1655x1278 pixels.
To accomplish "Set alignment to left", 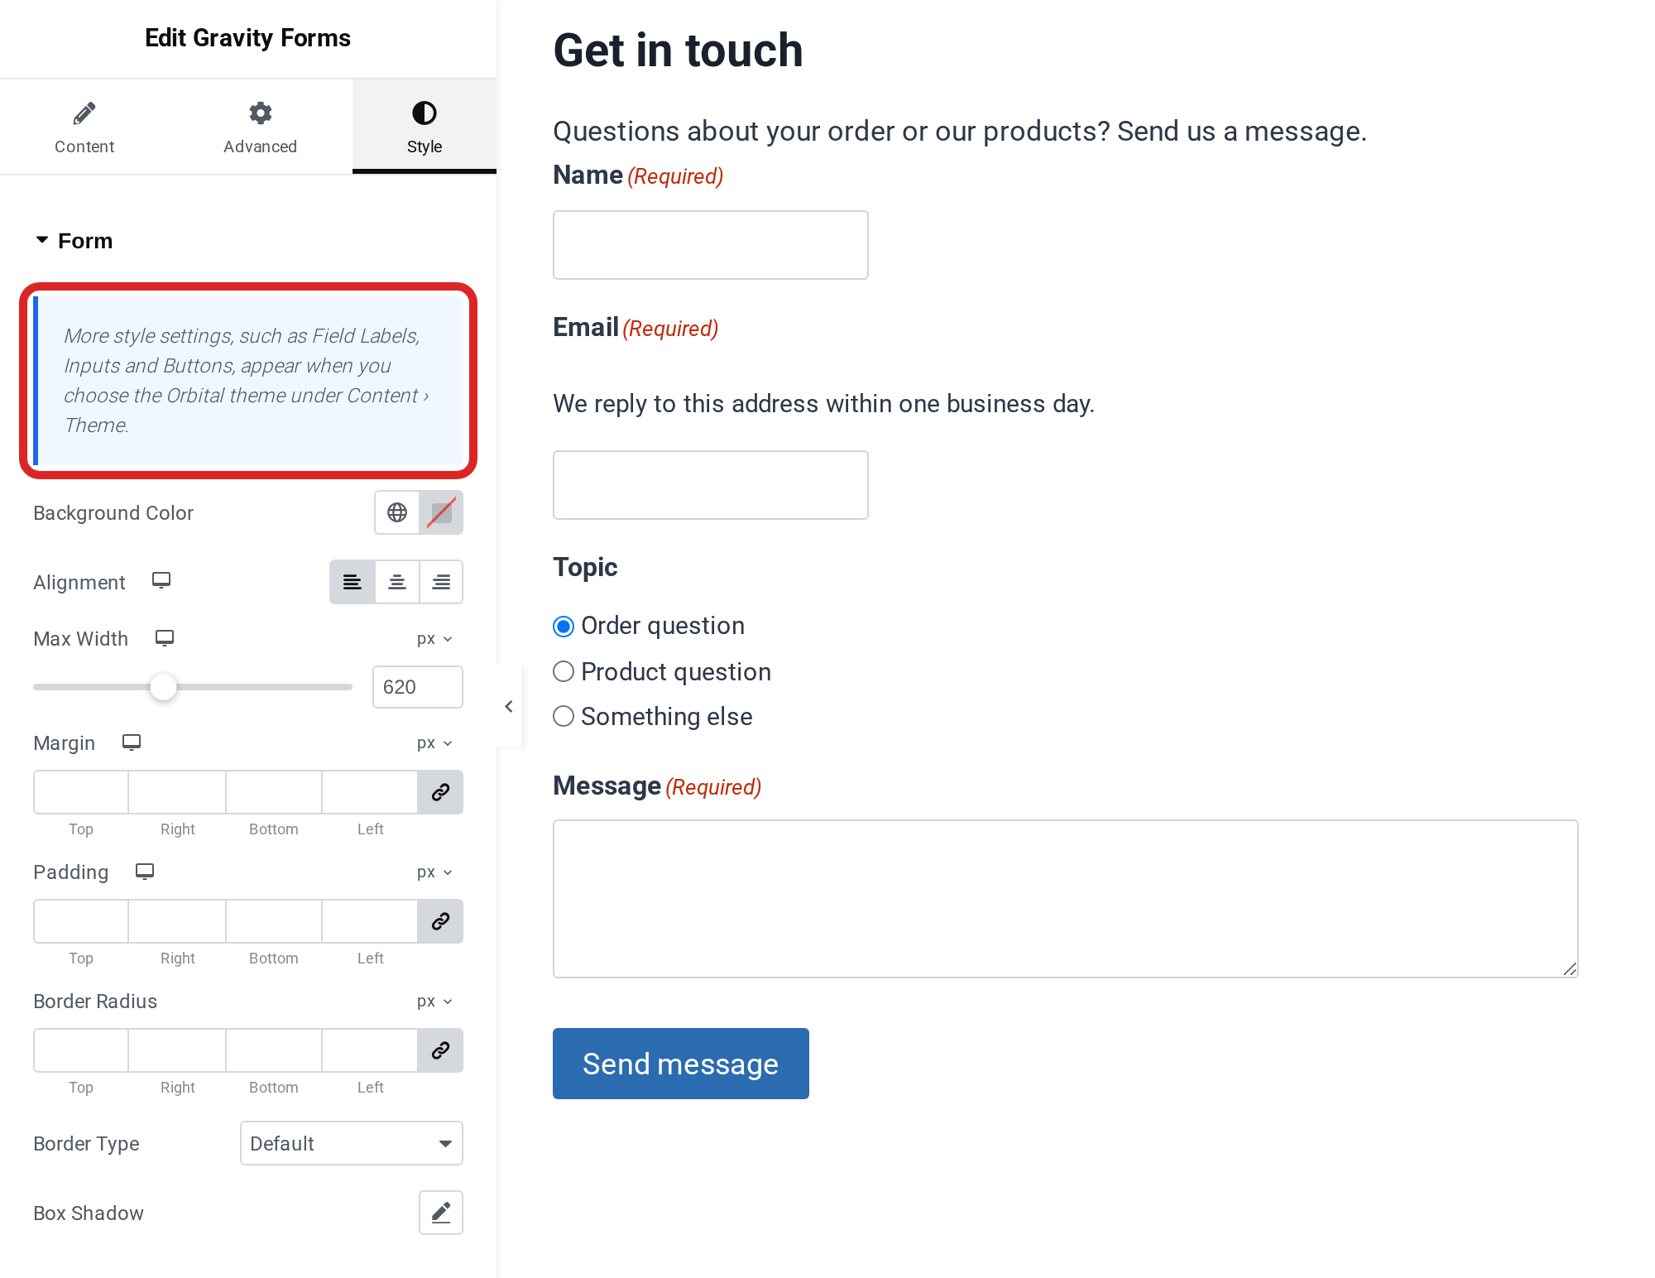I will [353, 582].
